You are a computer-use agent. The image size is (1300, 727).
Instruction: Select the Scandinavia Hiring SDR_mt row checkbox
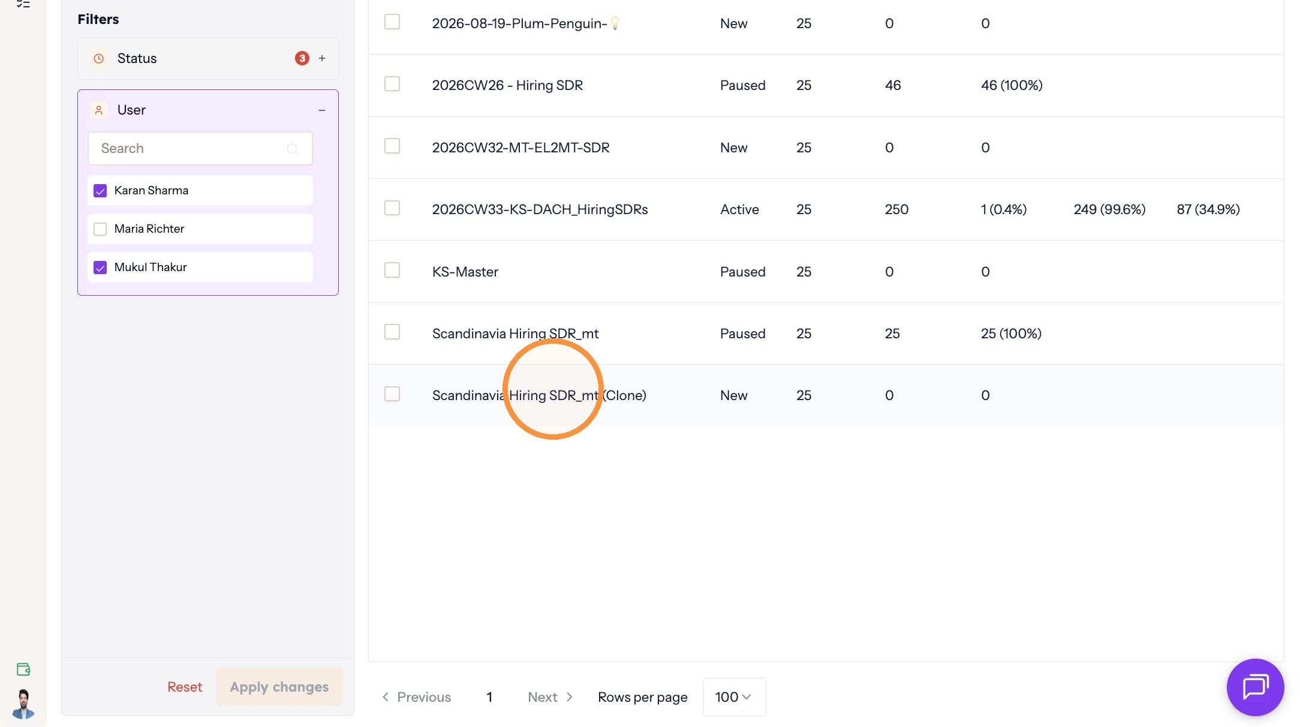pyautogui.click(x=392, y=332)
